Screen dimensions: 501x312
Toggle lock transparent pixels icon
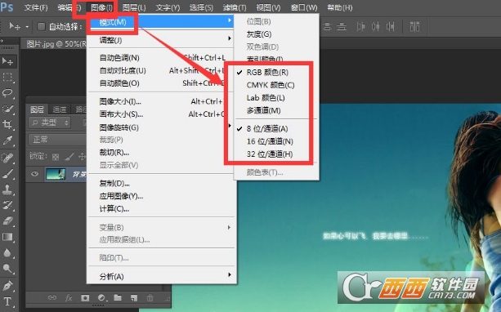56,157
